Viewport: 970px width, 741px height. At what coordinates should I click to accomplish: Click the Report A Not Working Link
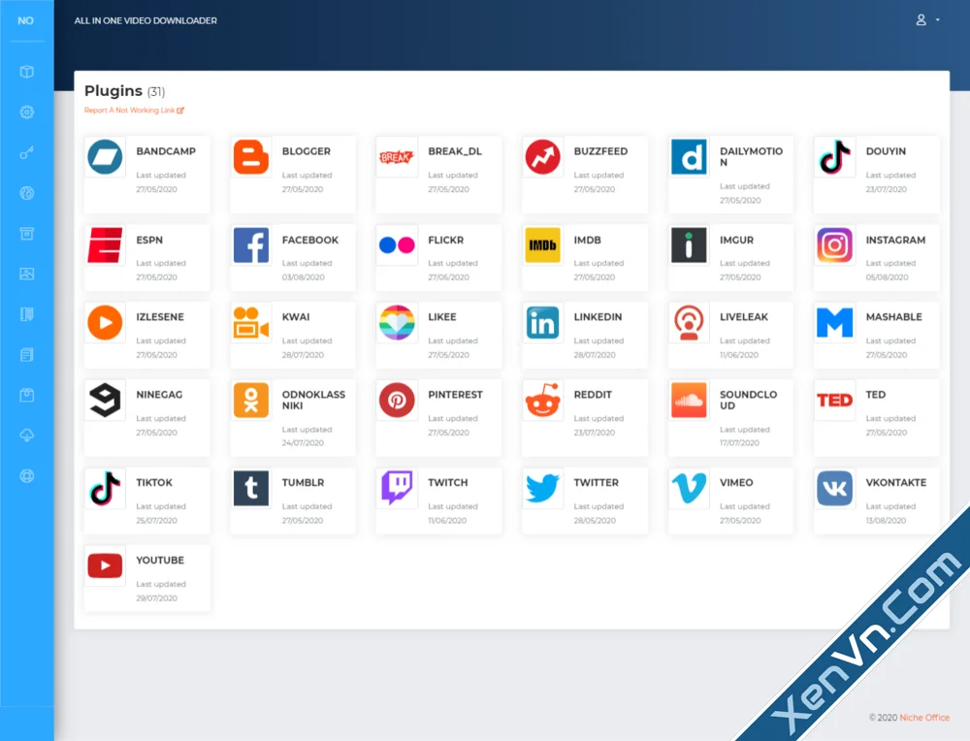pos(131,110)
